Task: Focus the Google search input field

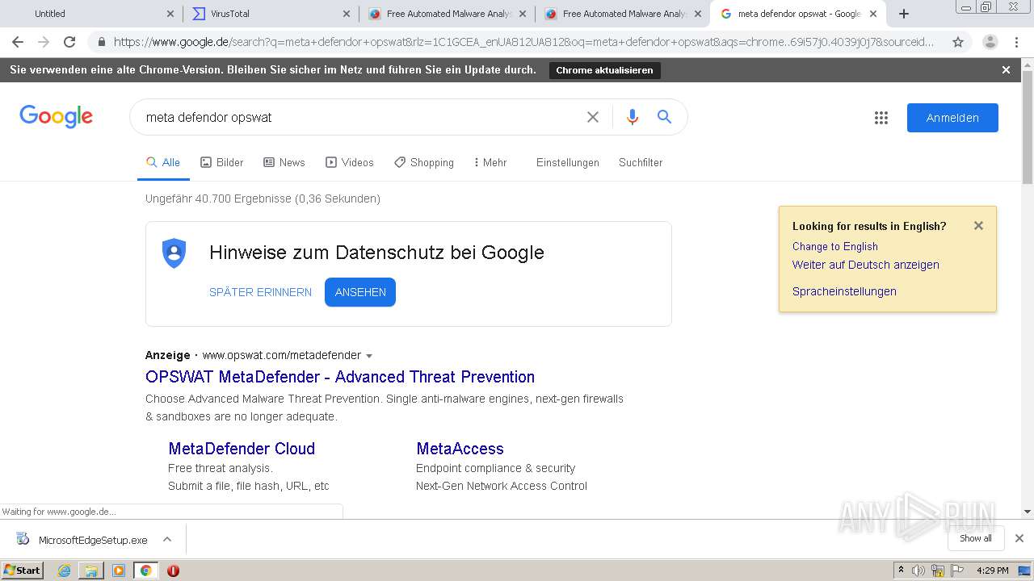Action: [359, 117]
